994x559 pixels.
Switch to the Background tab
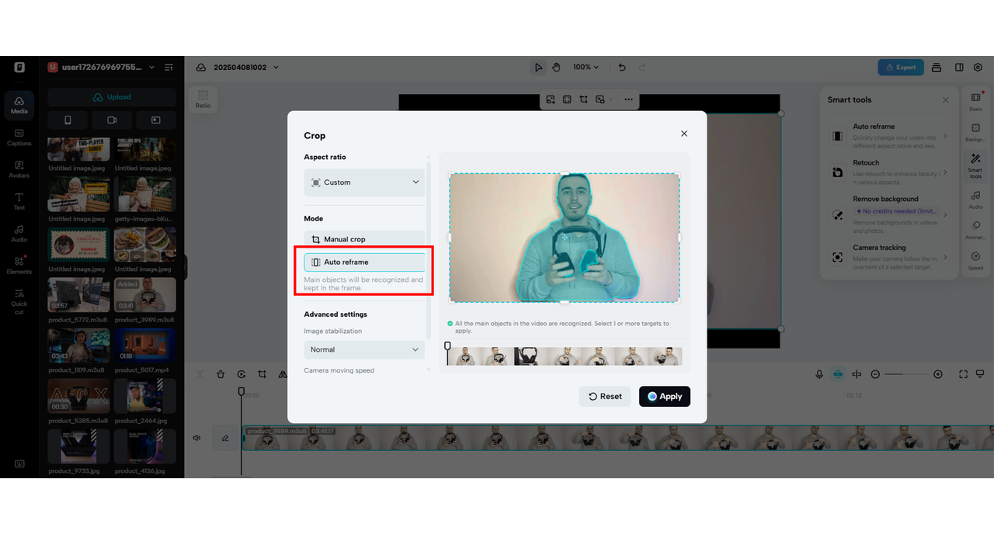pos(975,133)
